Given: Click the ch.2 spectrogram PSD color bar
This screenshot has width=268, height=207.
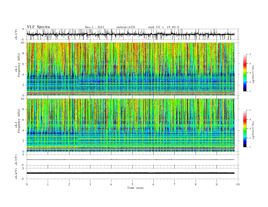Looking at the screenshot, I should (245, 129).
